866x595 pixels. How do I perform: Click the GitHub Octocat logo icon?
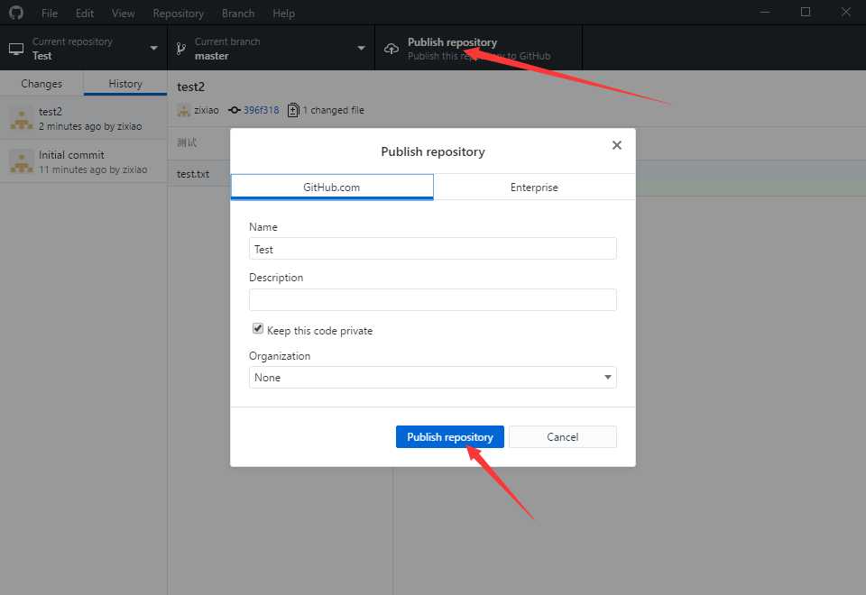[x=16, y=12]
